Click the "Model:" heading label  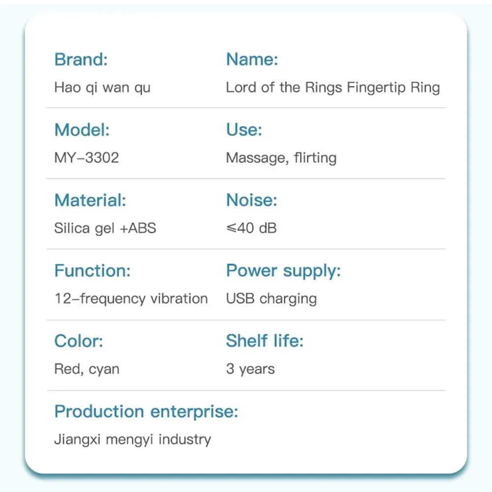click(82, 130)
